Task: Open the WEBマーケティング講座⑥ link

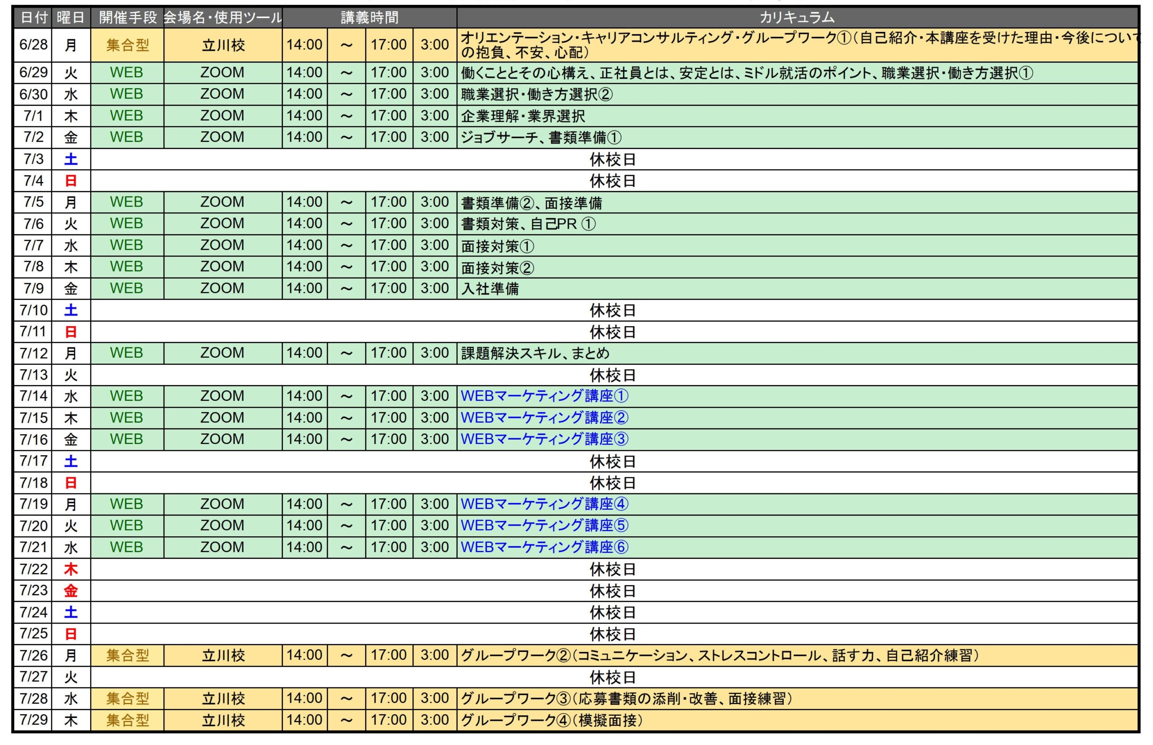Action: click(x=545, y=547)
